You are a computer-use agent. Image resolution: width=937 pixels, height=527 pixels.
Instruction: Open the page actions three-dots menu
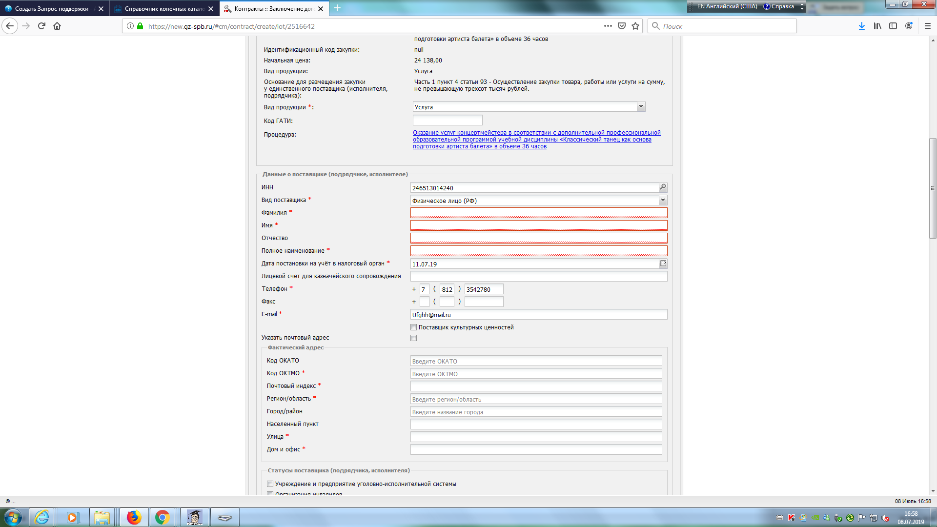point(608,26)
